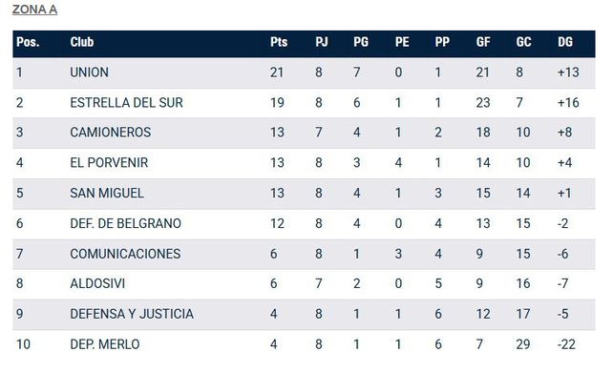Viewport: 613px width, 372px height.
Task: Click the PJ column header
Action: coord(322,42)
